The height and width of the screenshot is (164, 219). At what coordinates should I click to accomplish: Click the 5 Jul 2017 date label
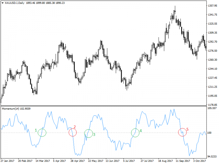coord(129,161)
